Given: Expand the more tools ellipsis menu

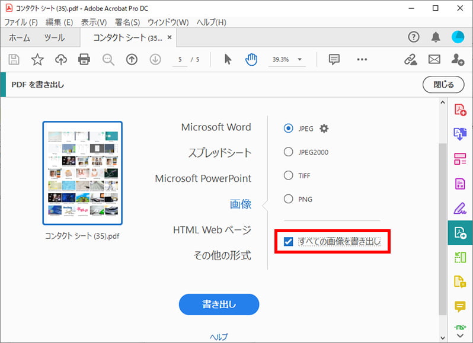Looking at the screenshot, I should pyautogui.click(x=362, y=59).
